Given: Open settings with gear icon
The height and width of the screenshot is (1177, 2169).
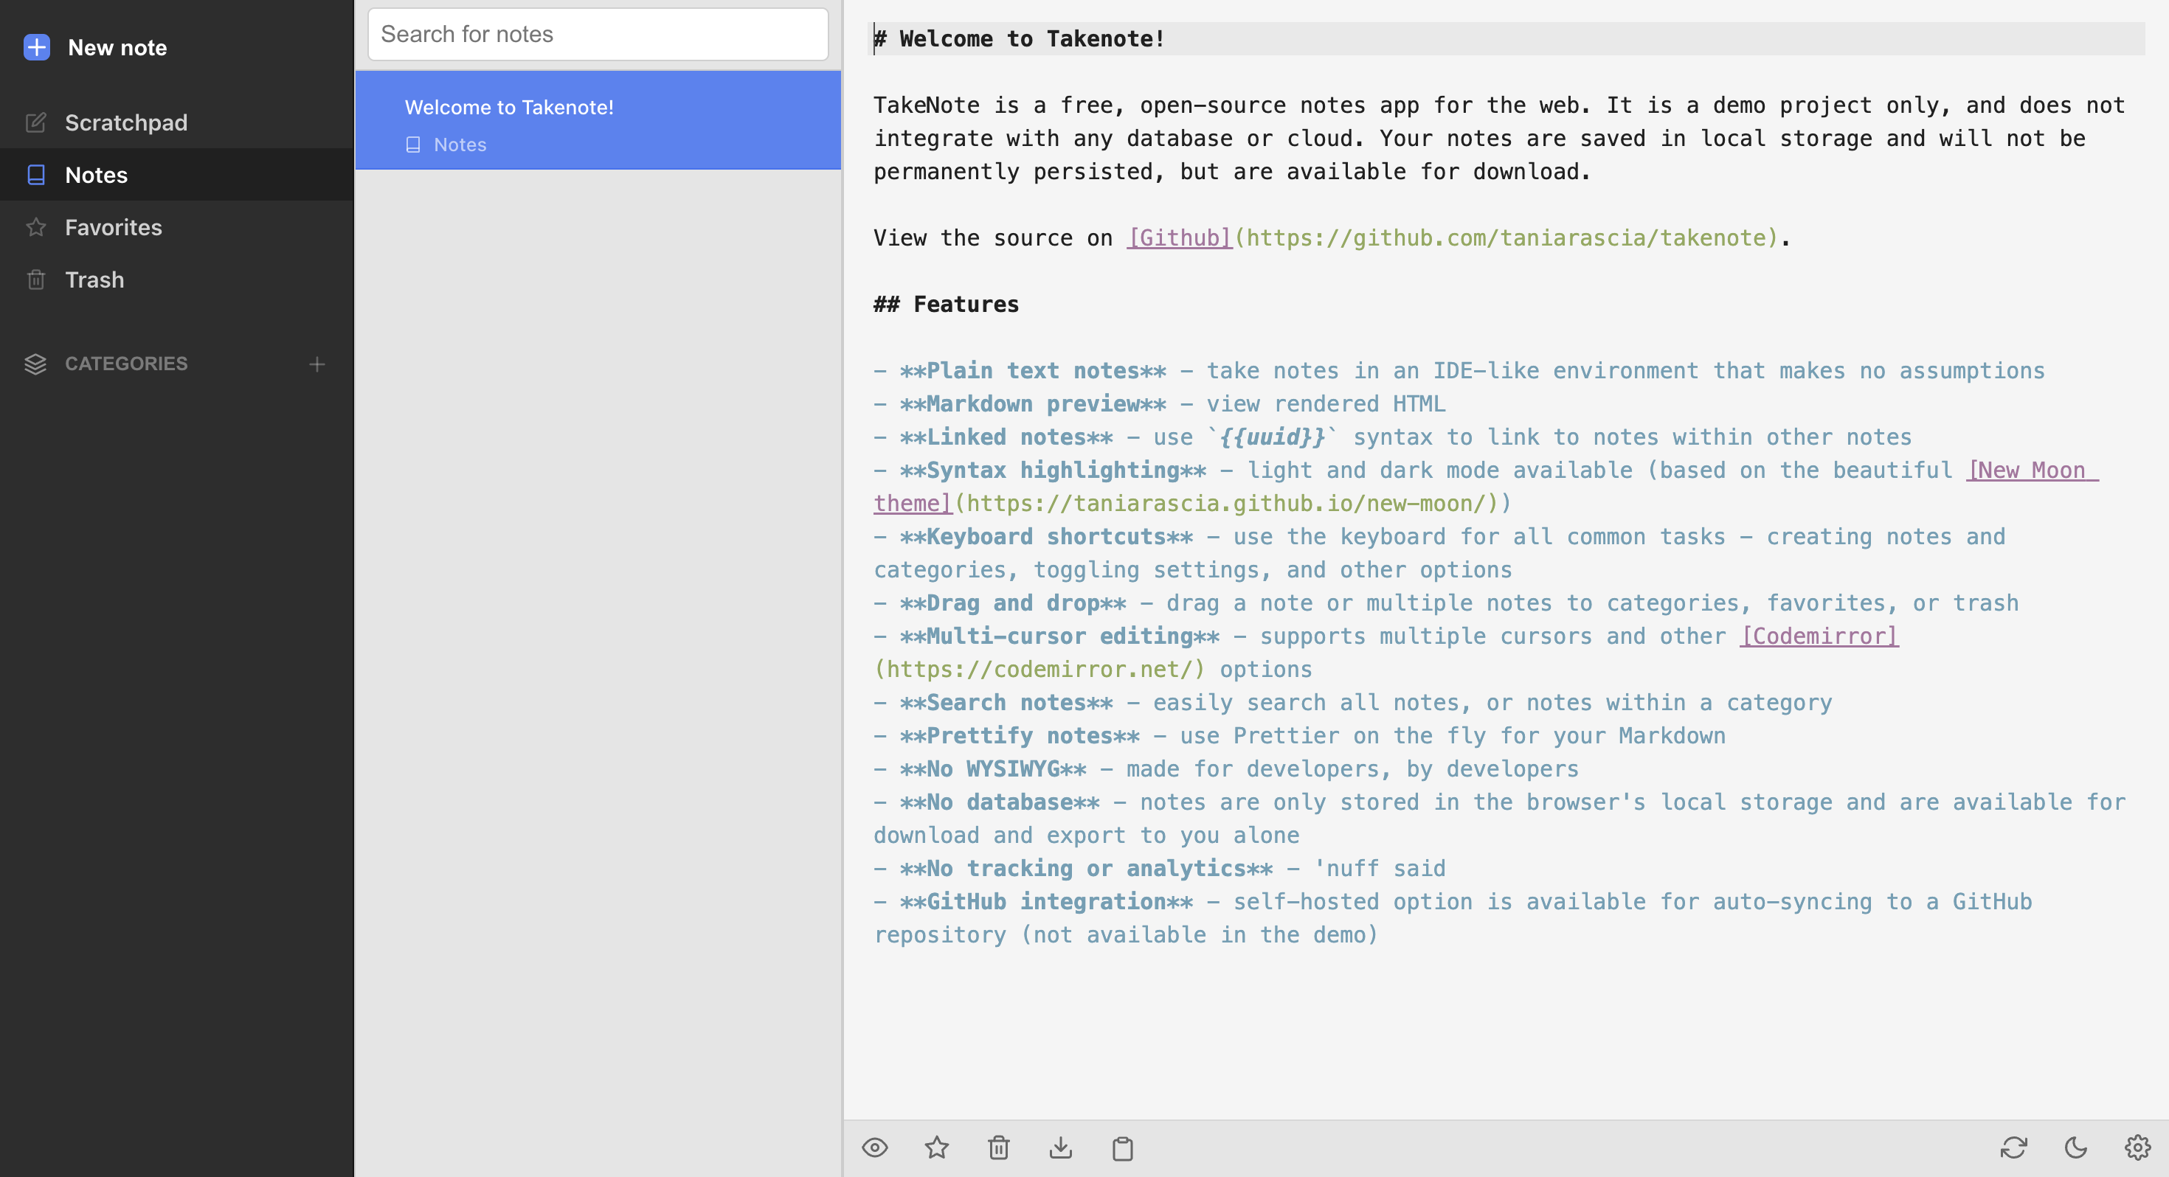Looking at the screenshot, I should click(x=2137, y=1148).
